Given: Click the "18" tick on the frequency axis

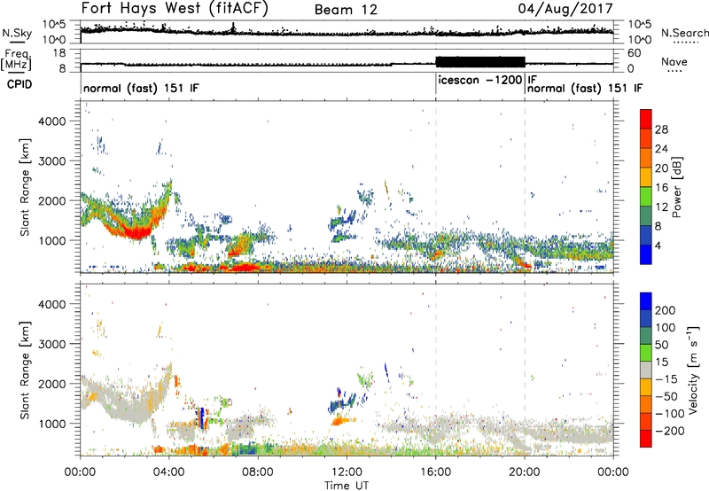Looking at the screenshot, I should pyautogui.click(x=58, y=53).
